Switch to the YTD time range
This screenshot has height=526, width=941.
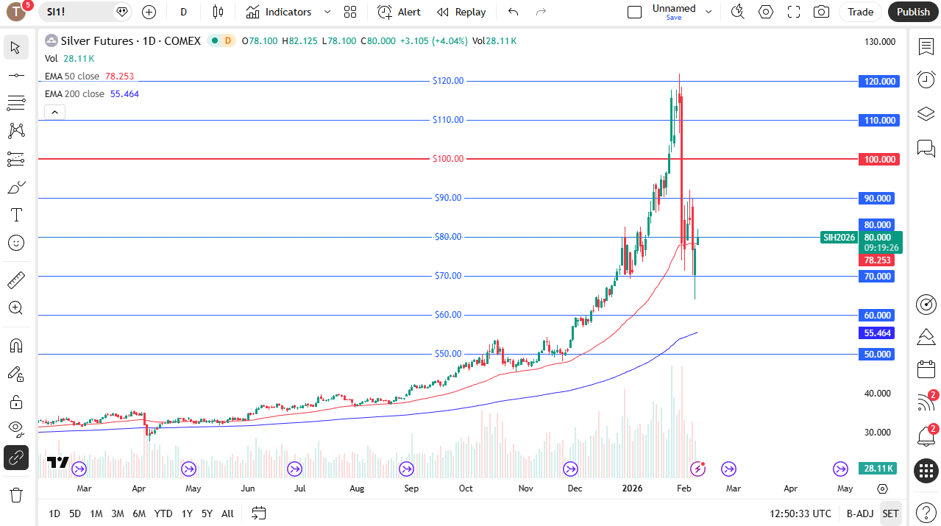pos(163,513)
